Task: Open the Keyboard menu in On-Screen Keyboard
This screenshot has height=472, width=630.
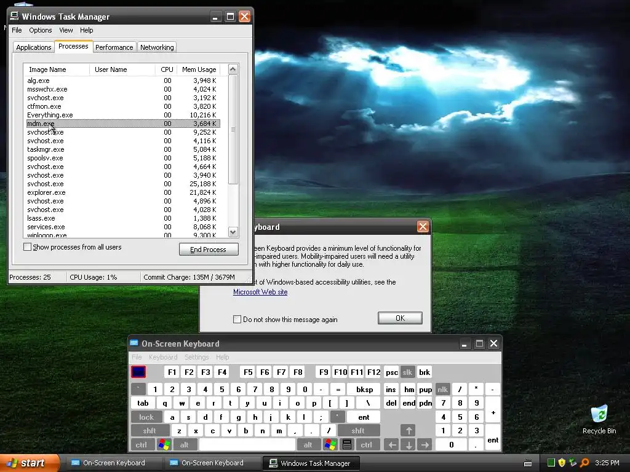Action: pyautogui.click(x=162, y=357)
